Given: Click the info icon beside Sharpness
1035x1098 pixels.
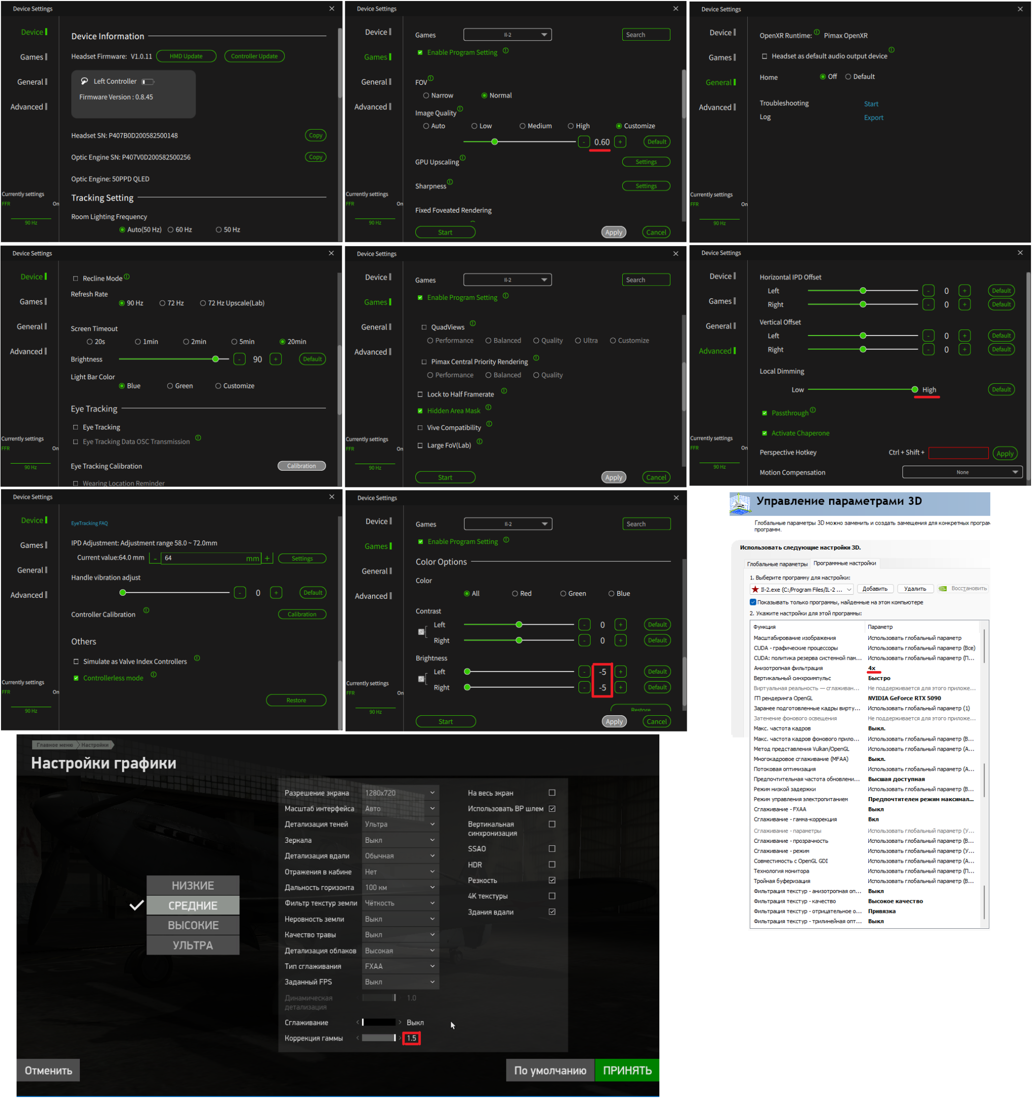Looking at the screenshot, I should [450, 182].
